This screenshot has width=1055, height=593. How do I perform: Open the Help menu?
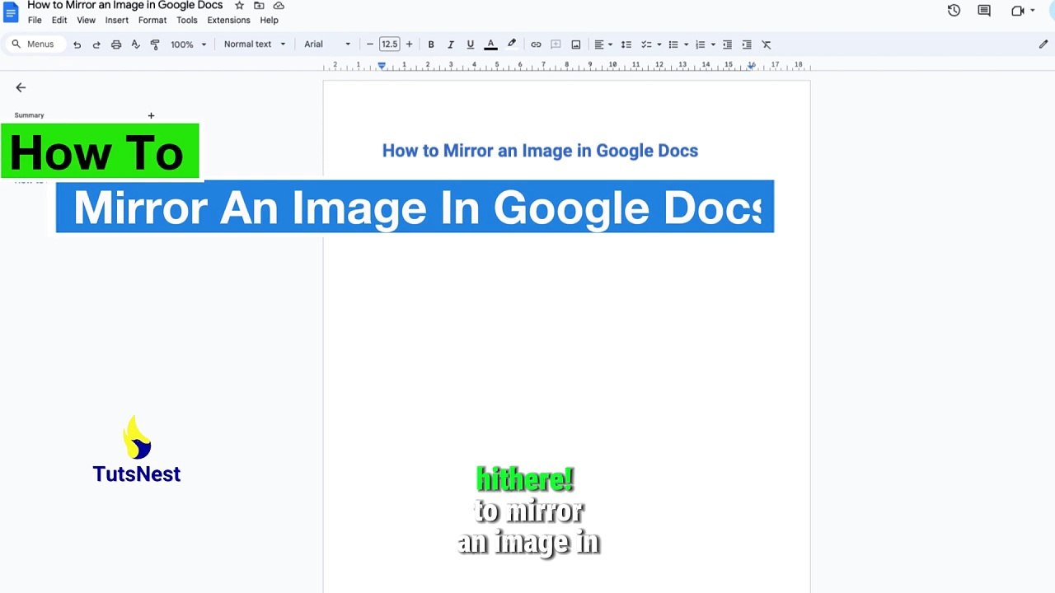(x=269, y=21)
